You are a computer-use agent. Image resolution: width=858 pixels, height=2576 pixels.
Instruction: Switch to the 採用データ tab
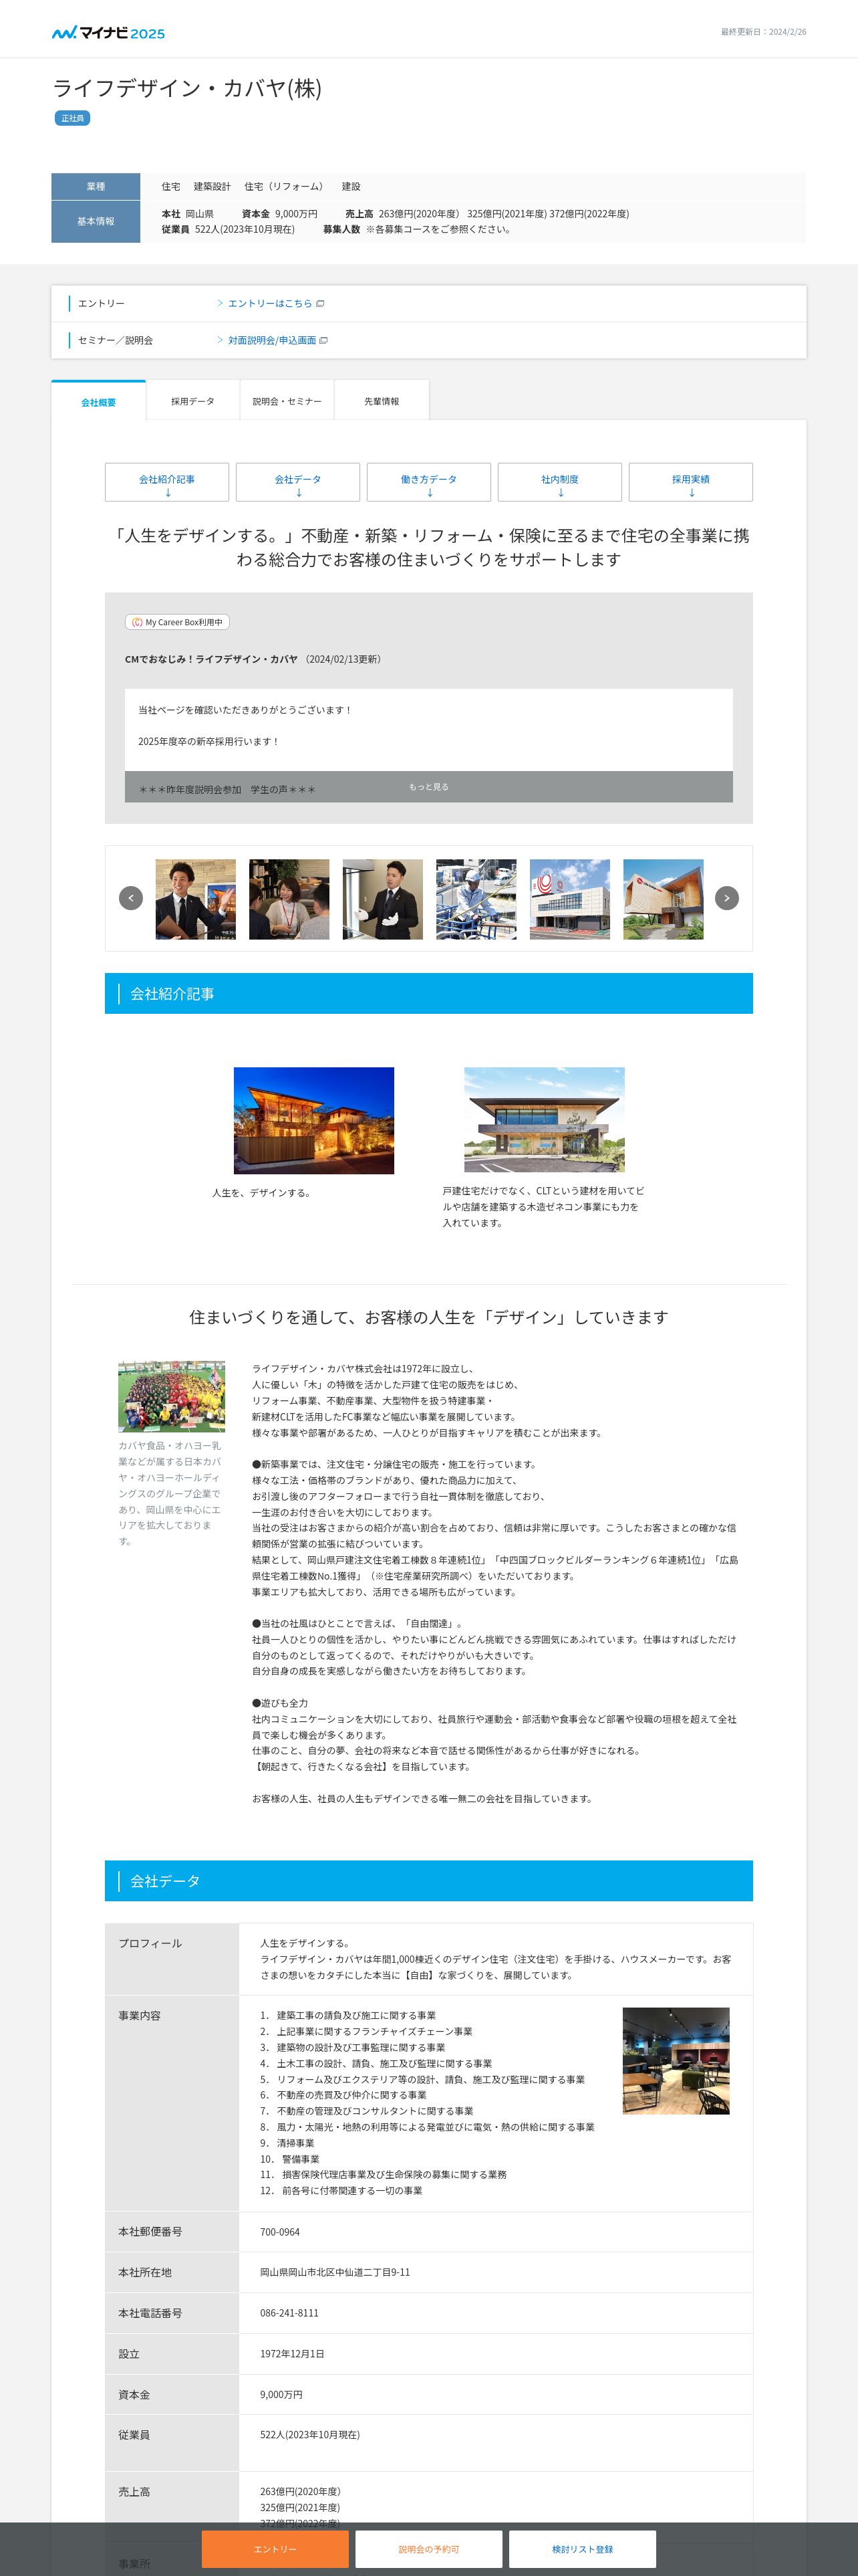(192, 401)
